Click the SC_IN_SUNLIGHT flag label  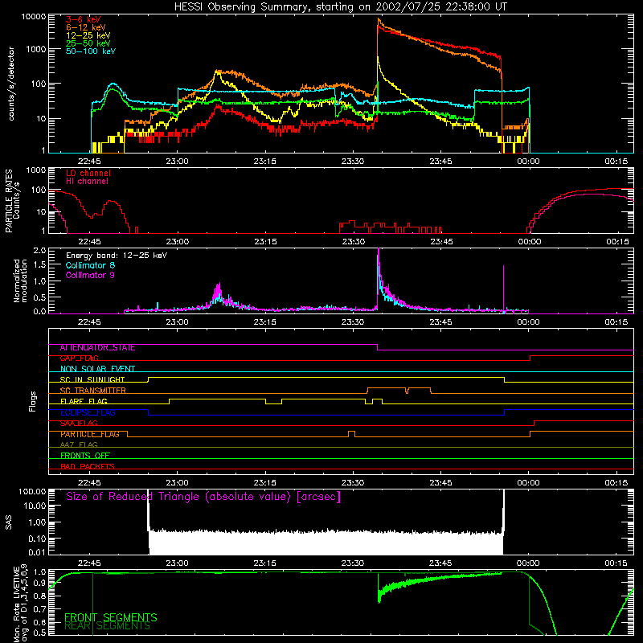pos(92,379)
